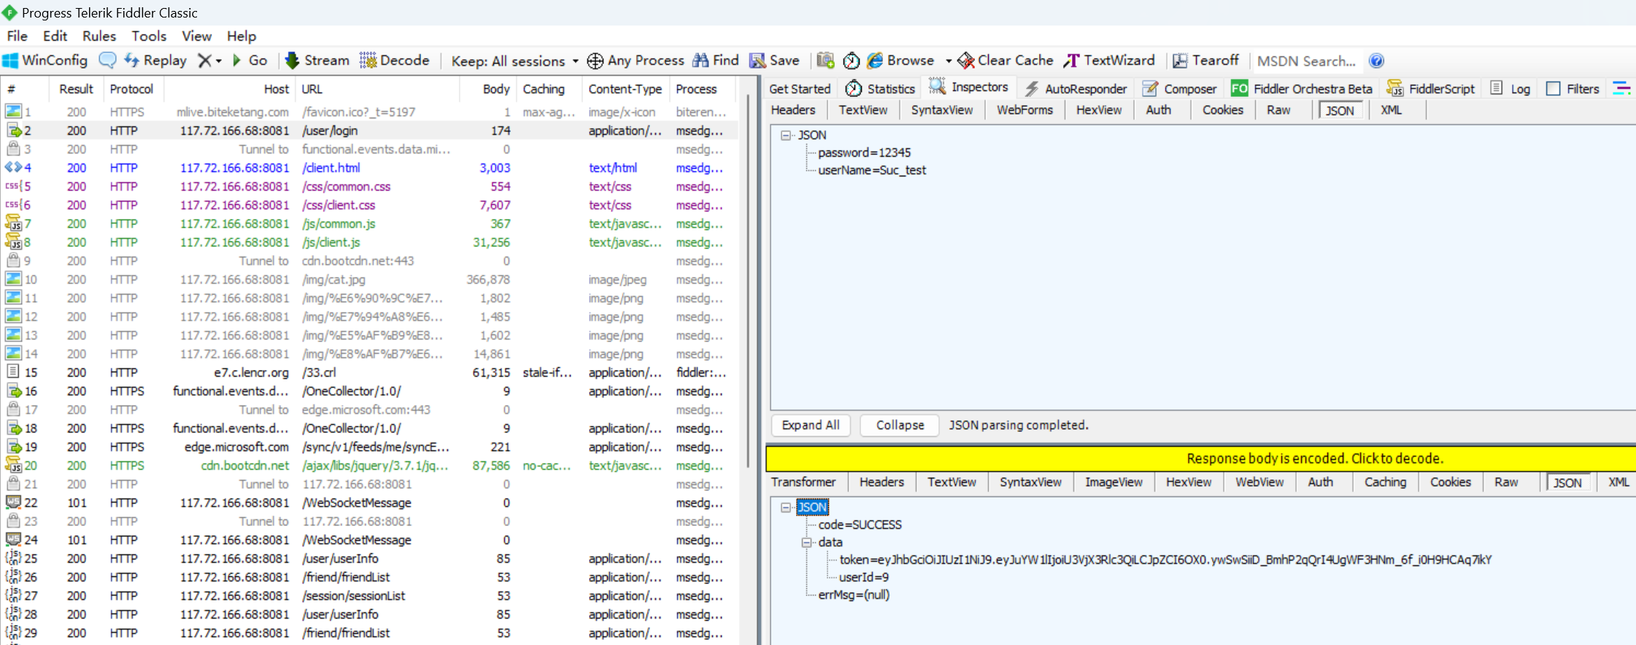Open the View menu
The height and width of the screenshot is (645, 1636).
click(196, 36)
